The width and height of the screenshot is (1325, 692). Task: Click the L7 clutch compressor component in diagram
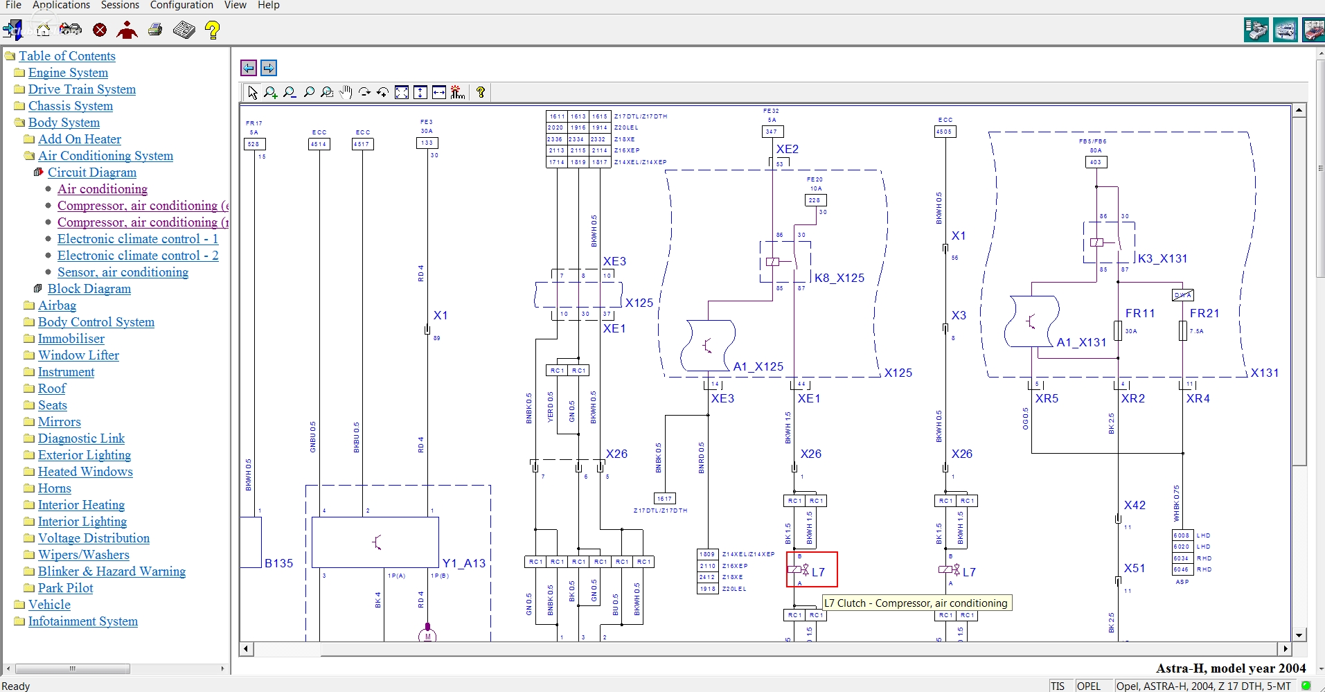[812, 569]
